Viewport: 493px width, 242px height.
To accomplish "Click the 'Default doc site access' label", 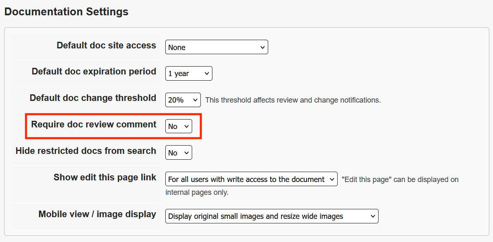I will tap(106, 46).
